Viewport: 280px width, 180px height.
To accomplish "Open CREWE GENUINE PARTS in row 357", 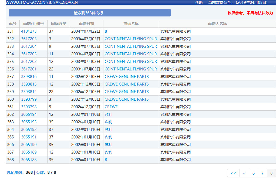I will click(127, 77).
